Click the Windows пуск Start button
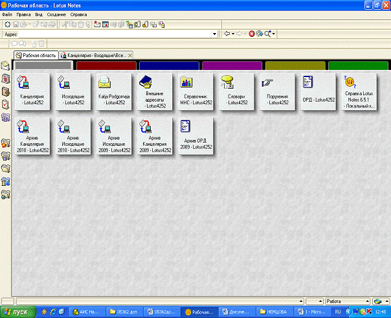The height and width of the screenshot is (318, 391). point(18,312)
